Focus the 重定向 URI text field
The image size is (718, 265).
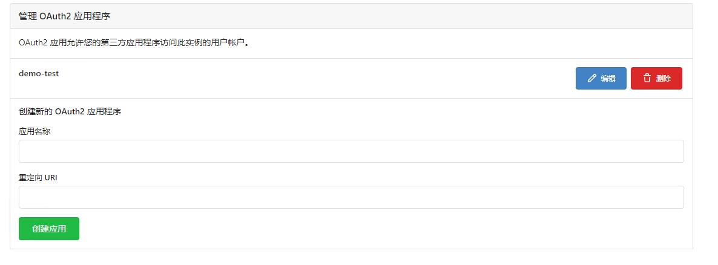click(351, 197)
